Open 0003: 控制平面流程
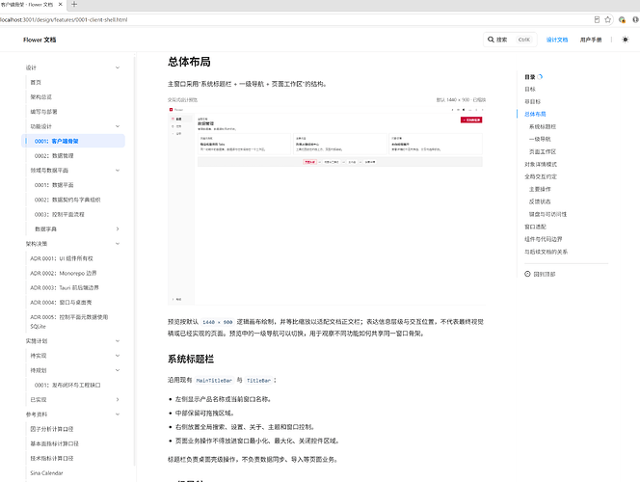640x482 pixels. 60,214
